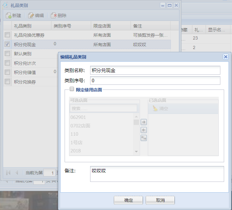Click the page number field in pager
Image resolution: width=232 pixels, height=210 pixels.
point(49,173)
